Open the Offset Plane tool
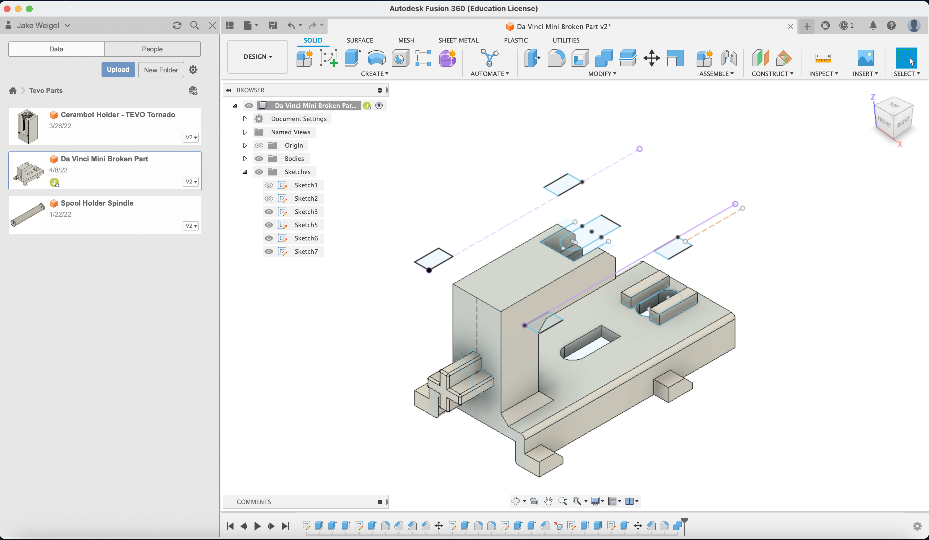The image size is (929, 540). 760,58
